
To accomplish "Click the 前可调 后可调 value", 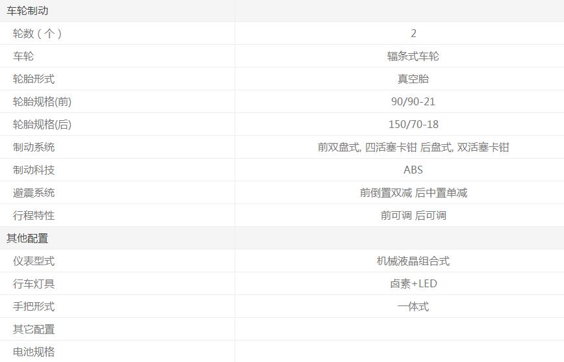I will [413, 216].
